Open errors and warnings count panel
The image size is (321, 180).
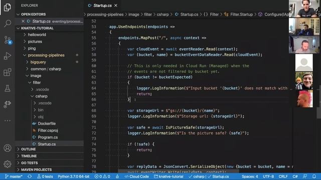coord(102,176)
